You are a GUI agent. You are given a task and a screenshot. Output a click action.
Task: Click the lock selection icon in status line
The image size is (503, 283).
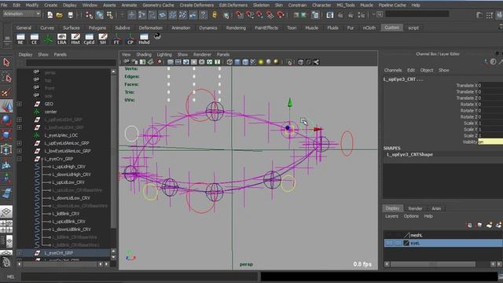coord(215,15)
